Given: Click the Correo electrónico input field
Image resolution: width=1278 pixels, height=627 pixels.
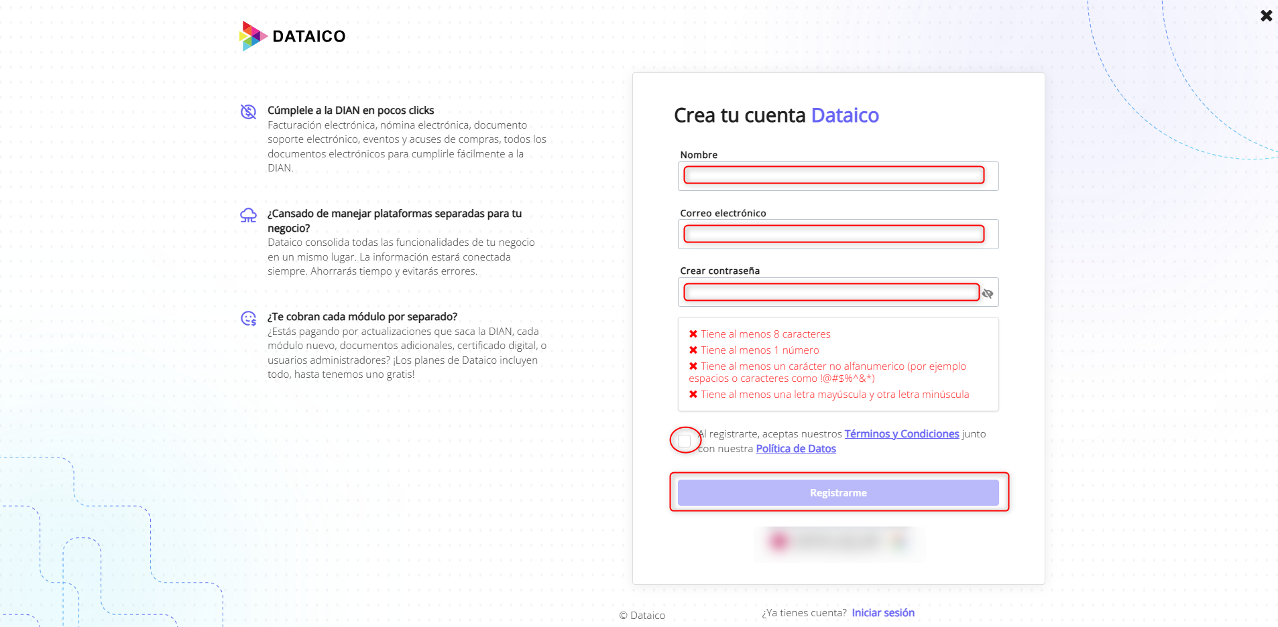Looking at the screenshot, I should pos(833,233).
